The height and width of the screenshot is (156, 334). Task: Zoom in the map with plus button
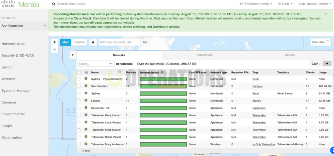54,42
